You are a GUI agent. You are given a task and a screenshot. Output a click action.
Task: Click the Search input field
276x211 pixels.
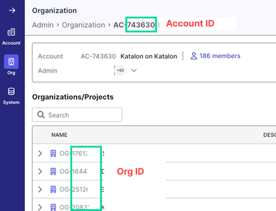pyautogui.click(x=77, y=115)
